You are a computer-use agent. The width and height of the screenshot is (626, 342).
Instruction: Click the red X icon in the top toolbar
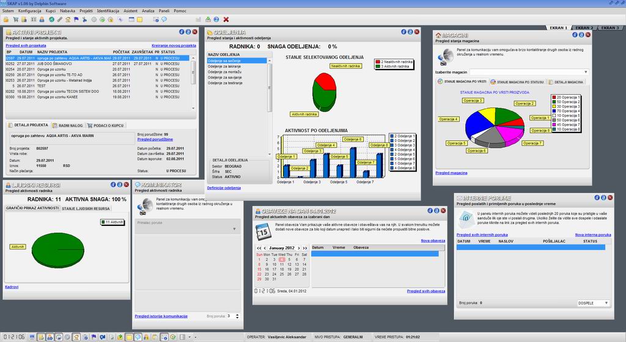pyautogui.click(x=226, y=19)
